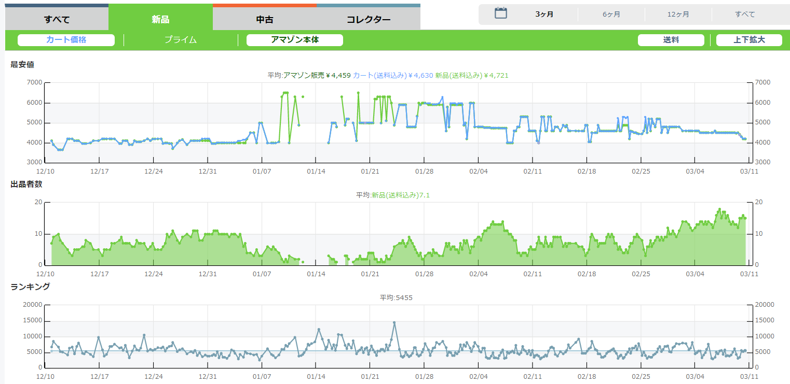Click the seller count peak in early March
790x384 pixels.
click(x=719, y=209)
